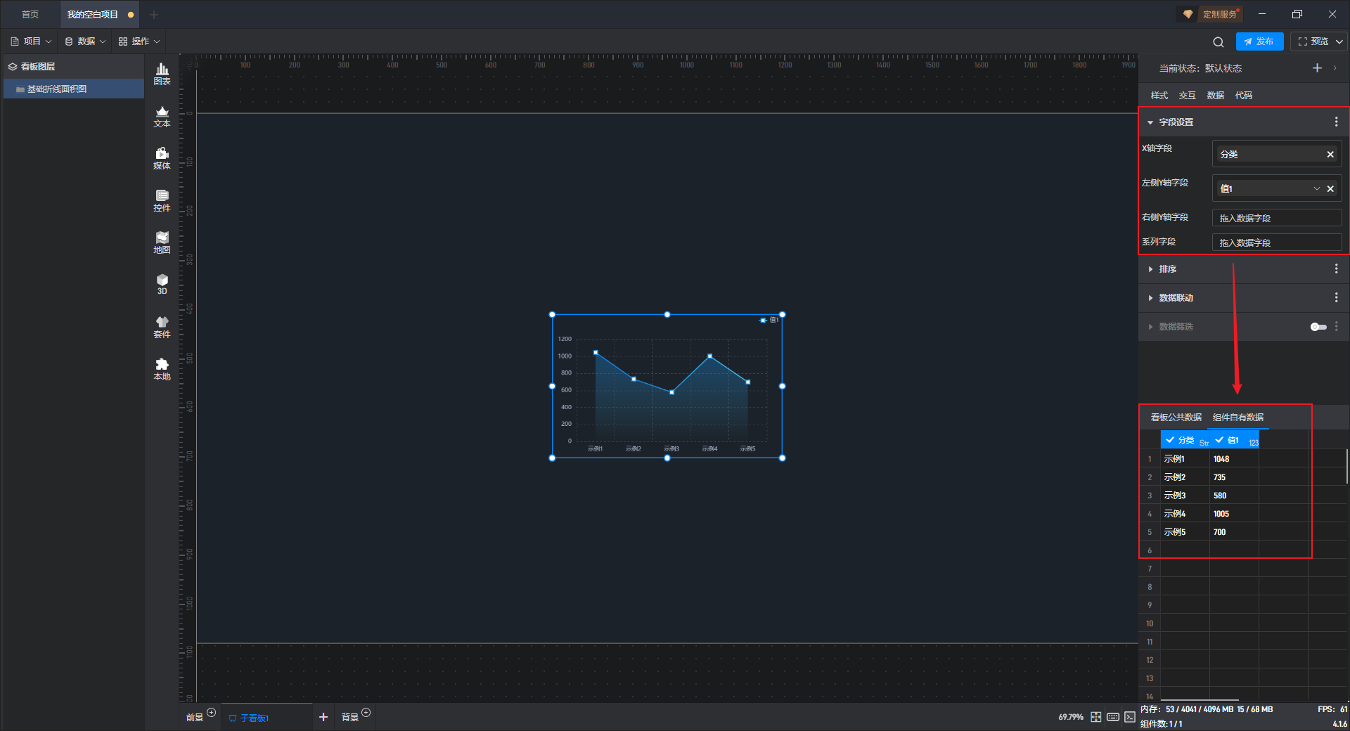Select cell 示例3 in data table

pyautogui.click(x=1185, y=496)
